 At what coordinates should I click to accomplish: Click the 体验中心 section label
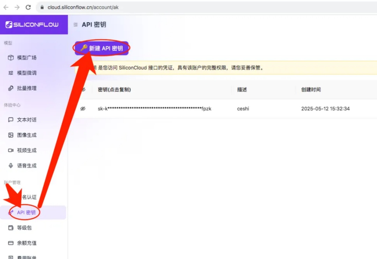[12, 105]
